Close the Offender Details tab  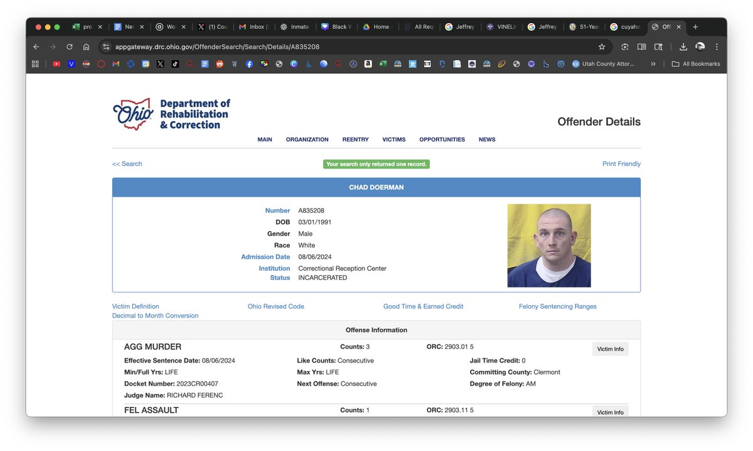[678, 27]
